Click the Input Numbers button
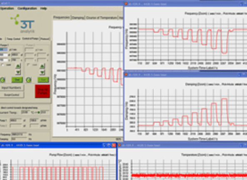247x180 pixels. point(12,88)
